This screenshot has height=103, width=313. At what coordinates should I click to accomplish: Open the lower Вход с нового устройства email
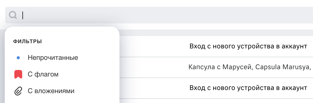pos(216,88)
